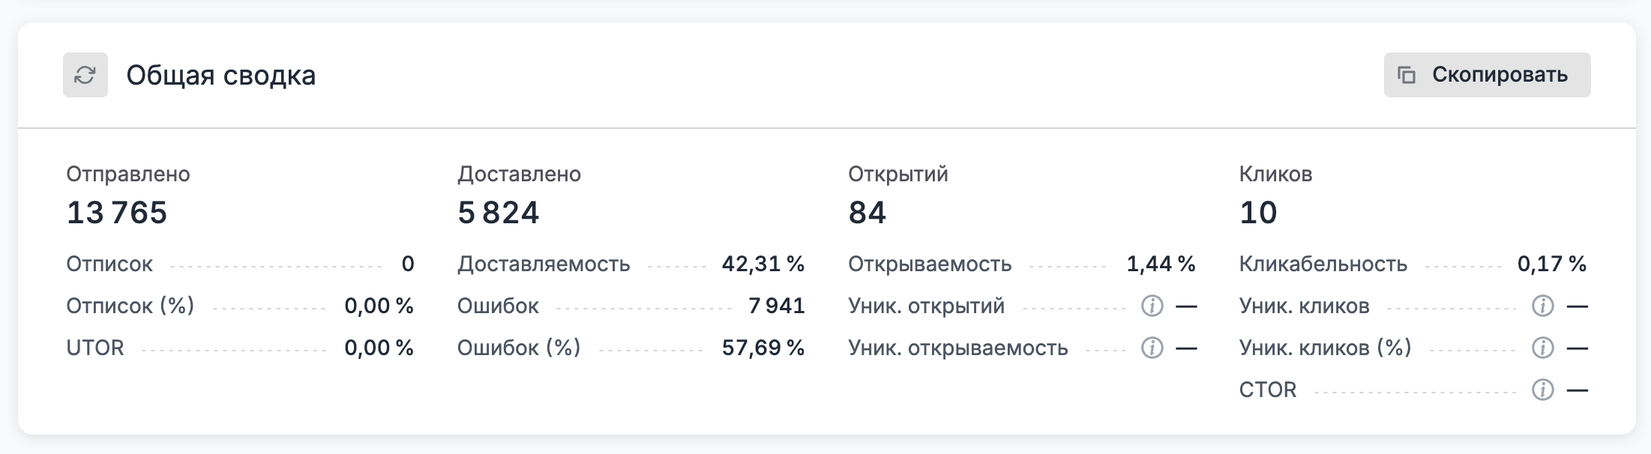
Task: Click the refresh icon beside Общая сводка
Action: point(85,75)
